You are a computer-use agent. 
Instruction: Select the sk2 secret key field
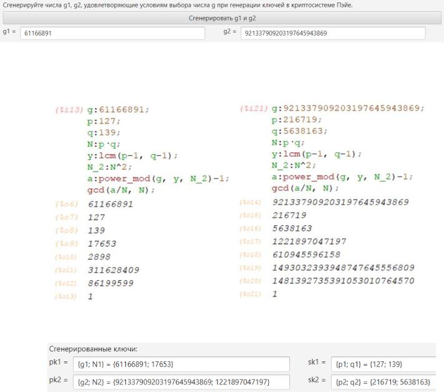tap(383, 381)
